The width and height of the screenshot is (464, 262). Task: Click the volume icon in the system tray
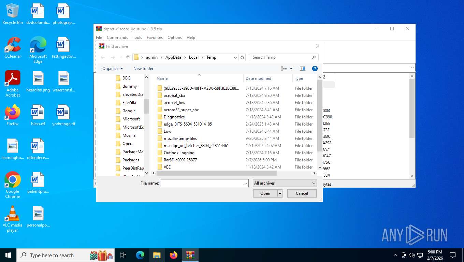[x=412, y=255]
